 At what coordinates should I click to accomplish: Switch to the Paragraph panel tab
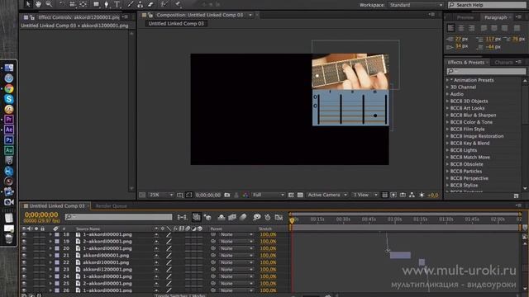coord(495,17)
